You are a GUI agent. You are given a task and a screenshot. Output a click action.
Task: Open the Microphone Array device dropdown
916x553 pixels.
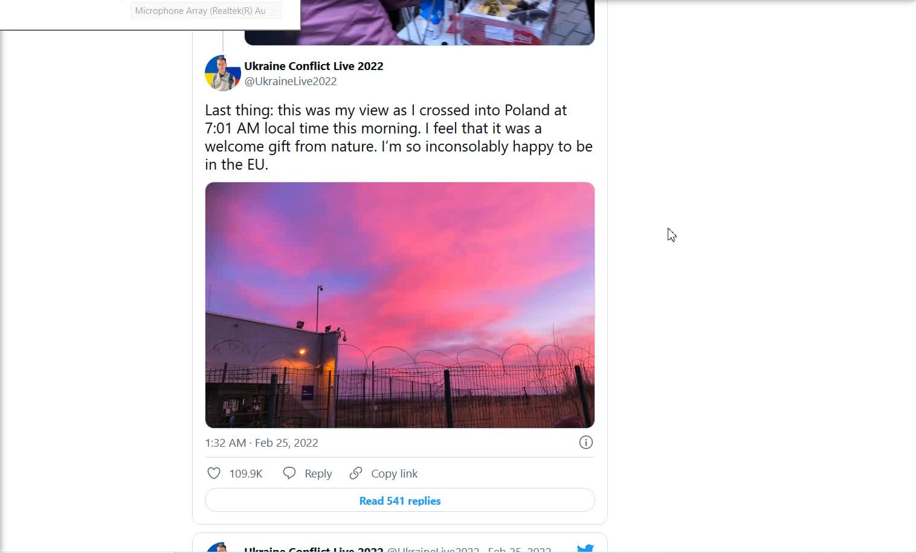pos(205,10)
